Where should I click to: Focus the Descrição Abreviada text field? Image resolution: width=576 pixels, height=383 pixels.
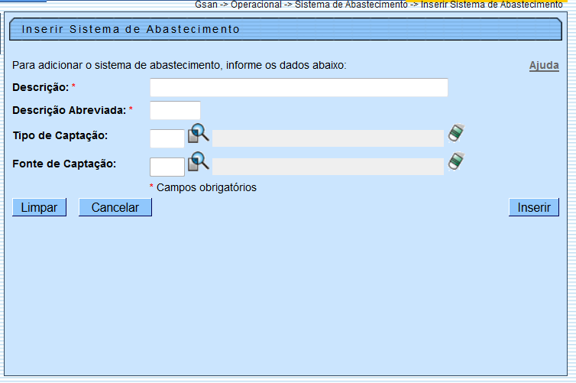[x=175, y=111]
